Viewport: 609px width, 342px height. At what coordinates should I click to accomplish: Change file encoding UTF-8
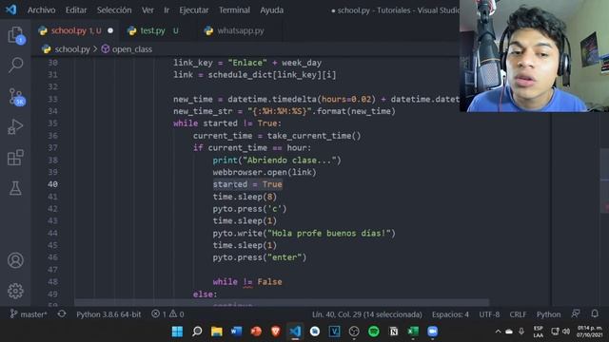point(489,314)
